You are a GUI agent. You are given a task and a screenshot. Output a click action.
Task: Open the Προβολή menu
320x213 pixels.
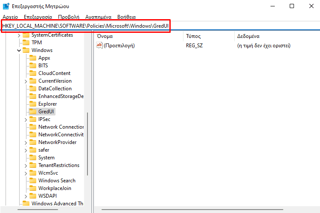point(69,17)
